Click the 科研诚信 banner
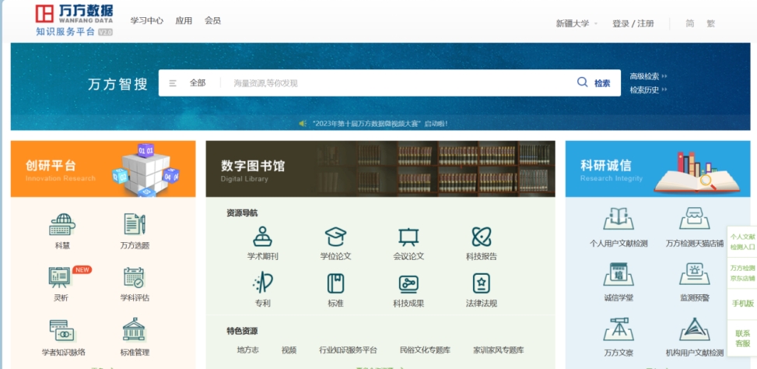Image resolution: width=757 pixels, height=369 pixels. pyautogui.click(x=658, y=169)
